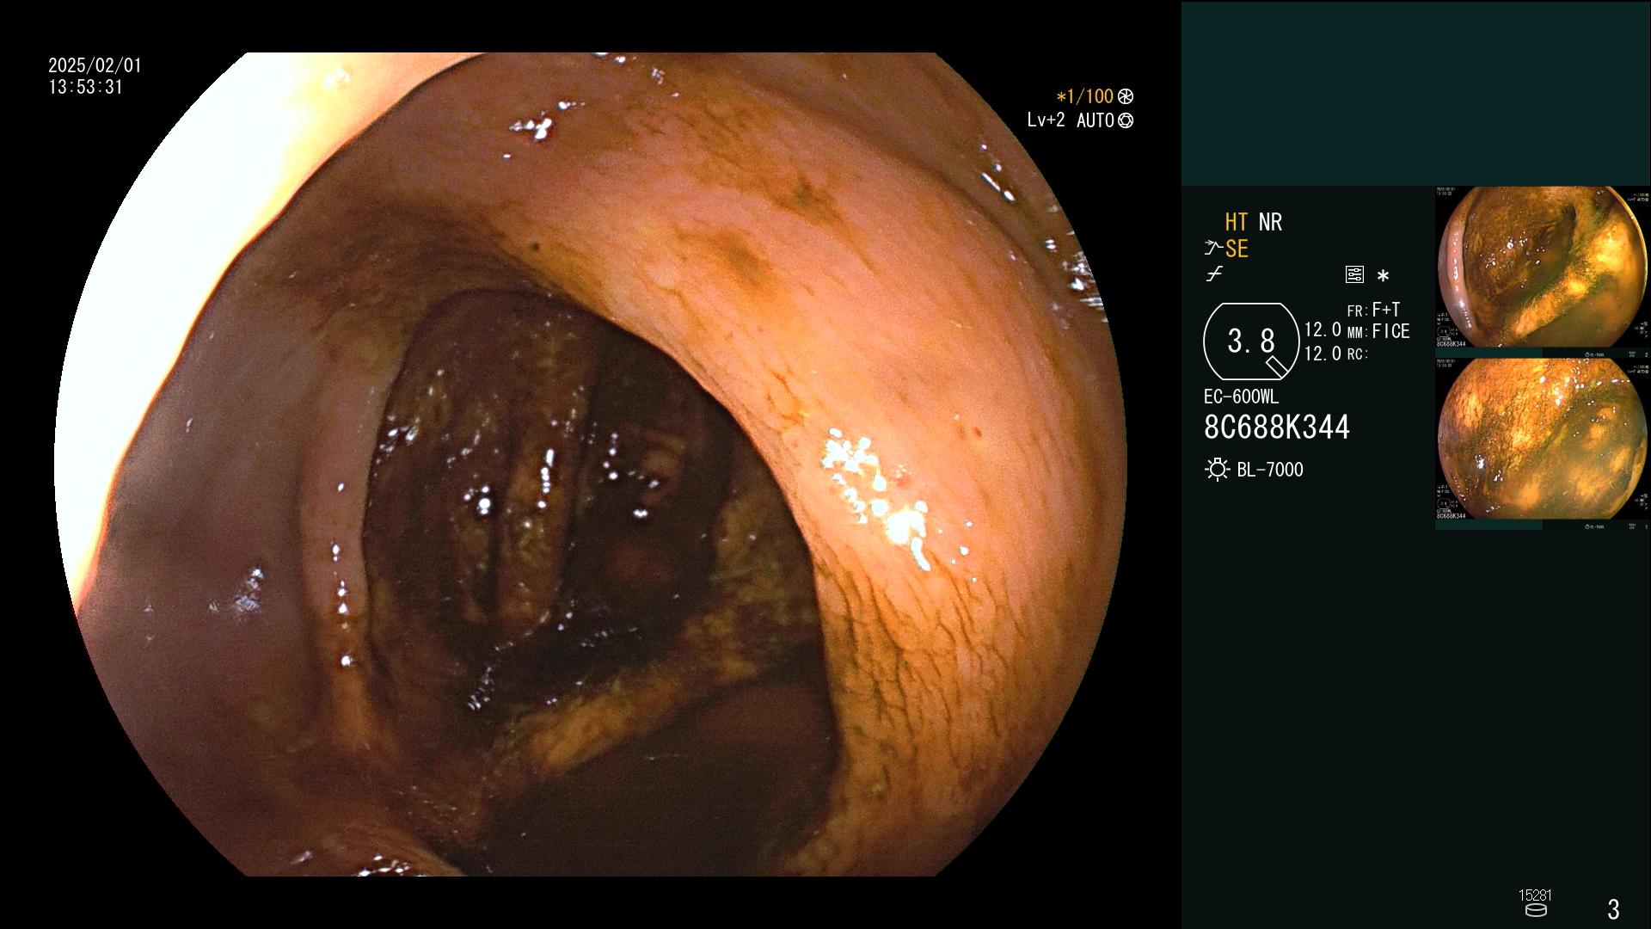Click the main endoscope live image
Viewport: 1651px width, 929px height.
[x=591, y=464]
